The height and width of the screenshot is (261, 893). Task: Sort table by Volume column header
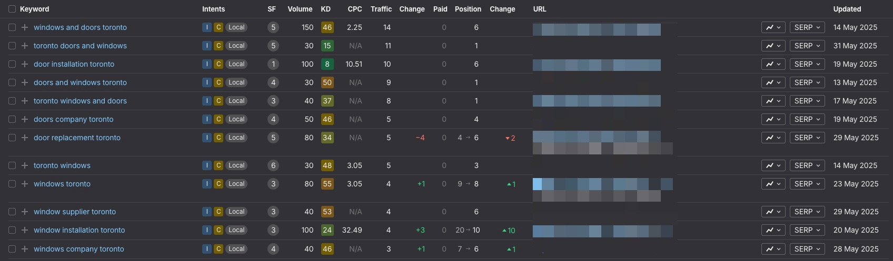pyautogui.click(x=300, y=9)
